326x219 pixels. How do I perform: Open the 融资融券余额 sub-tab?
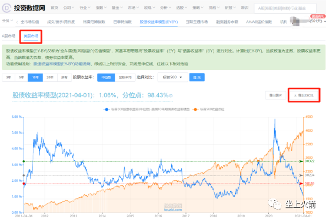tap(227, 22)
